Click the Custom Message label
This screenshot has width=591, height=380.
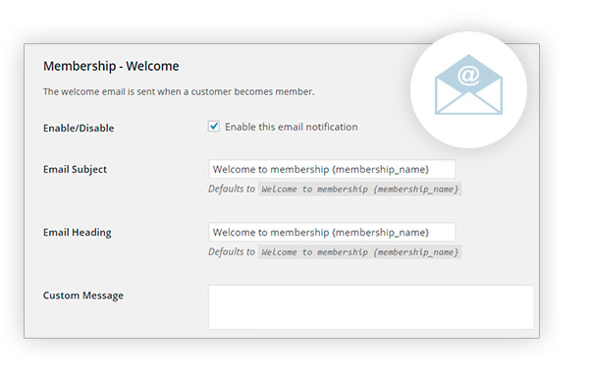[x=83, y=296]
